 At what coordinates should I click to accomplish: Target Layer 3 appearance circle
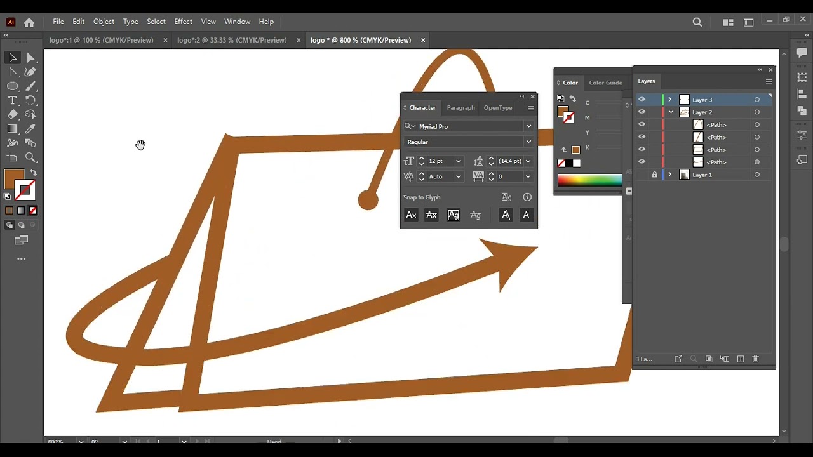756,100
